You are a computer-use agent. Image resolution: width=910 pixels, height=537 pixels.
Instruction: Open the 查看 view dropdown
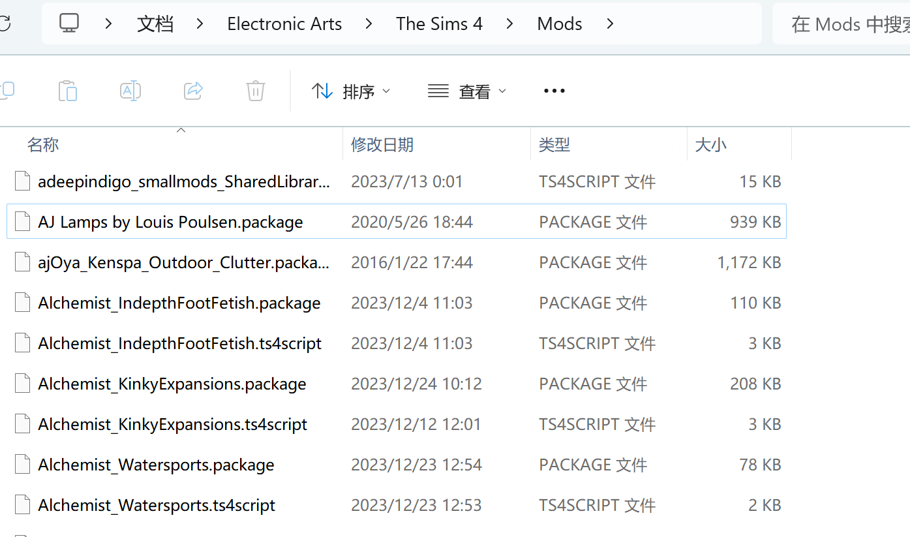(467, 91)
